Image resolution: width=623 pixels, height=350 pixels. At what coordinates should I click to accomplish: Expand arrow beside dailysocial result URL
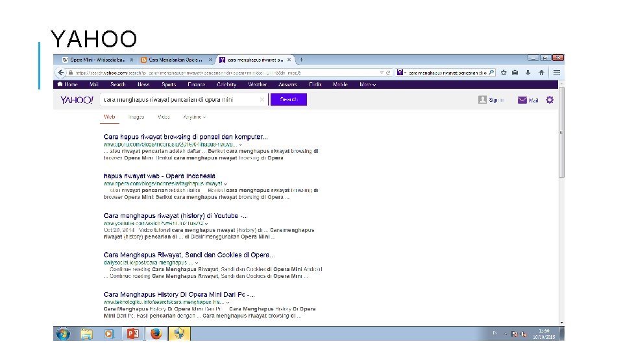click(x=196, y=262)
